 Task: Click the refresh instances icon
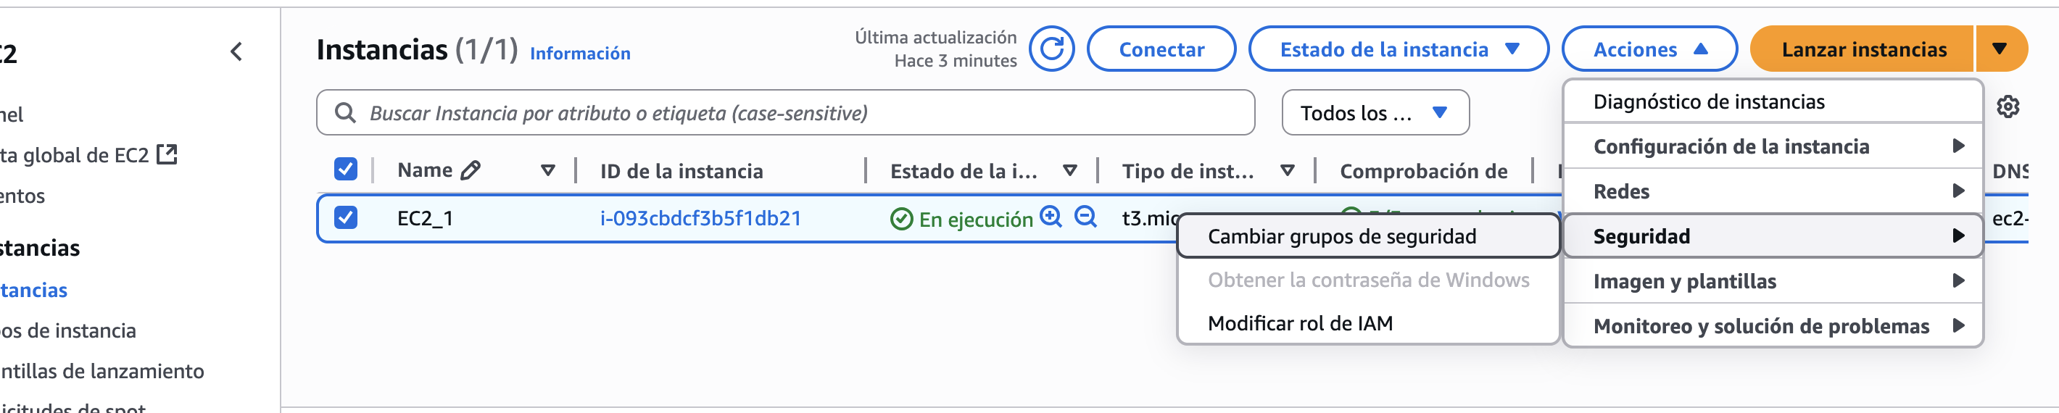coord(1051,49)
